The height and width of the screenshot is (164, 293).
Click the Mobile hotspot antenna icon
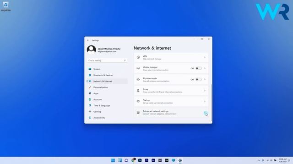[138, 68]
